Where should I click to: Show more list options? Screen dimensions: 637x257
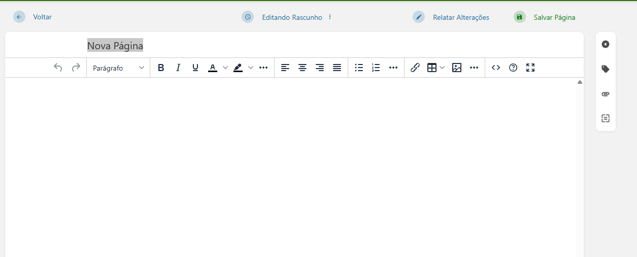393,68
